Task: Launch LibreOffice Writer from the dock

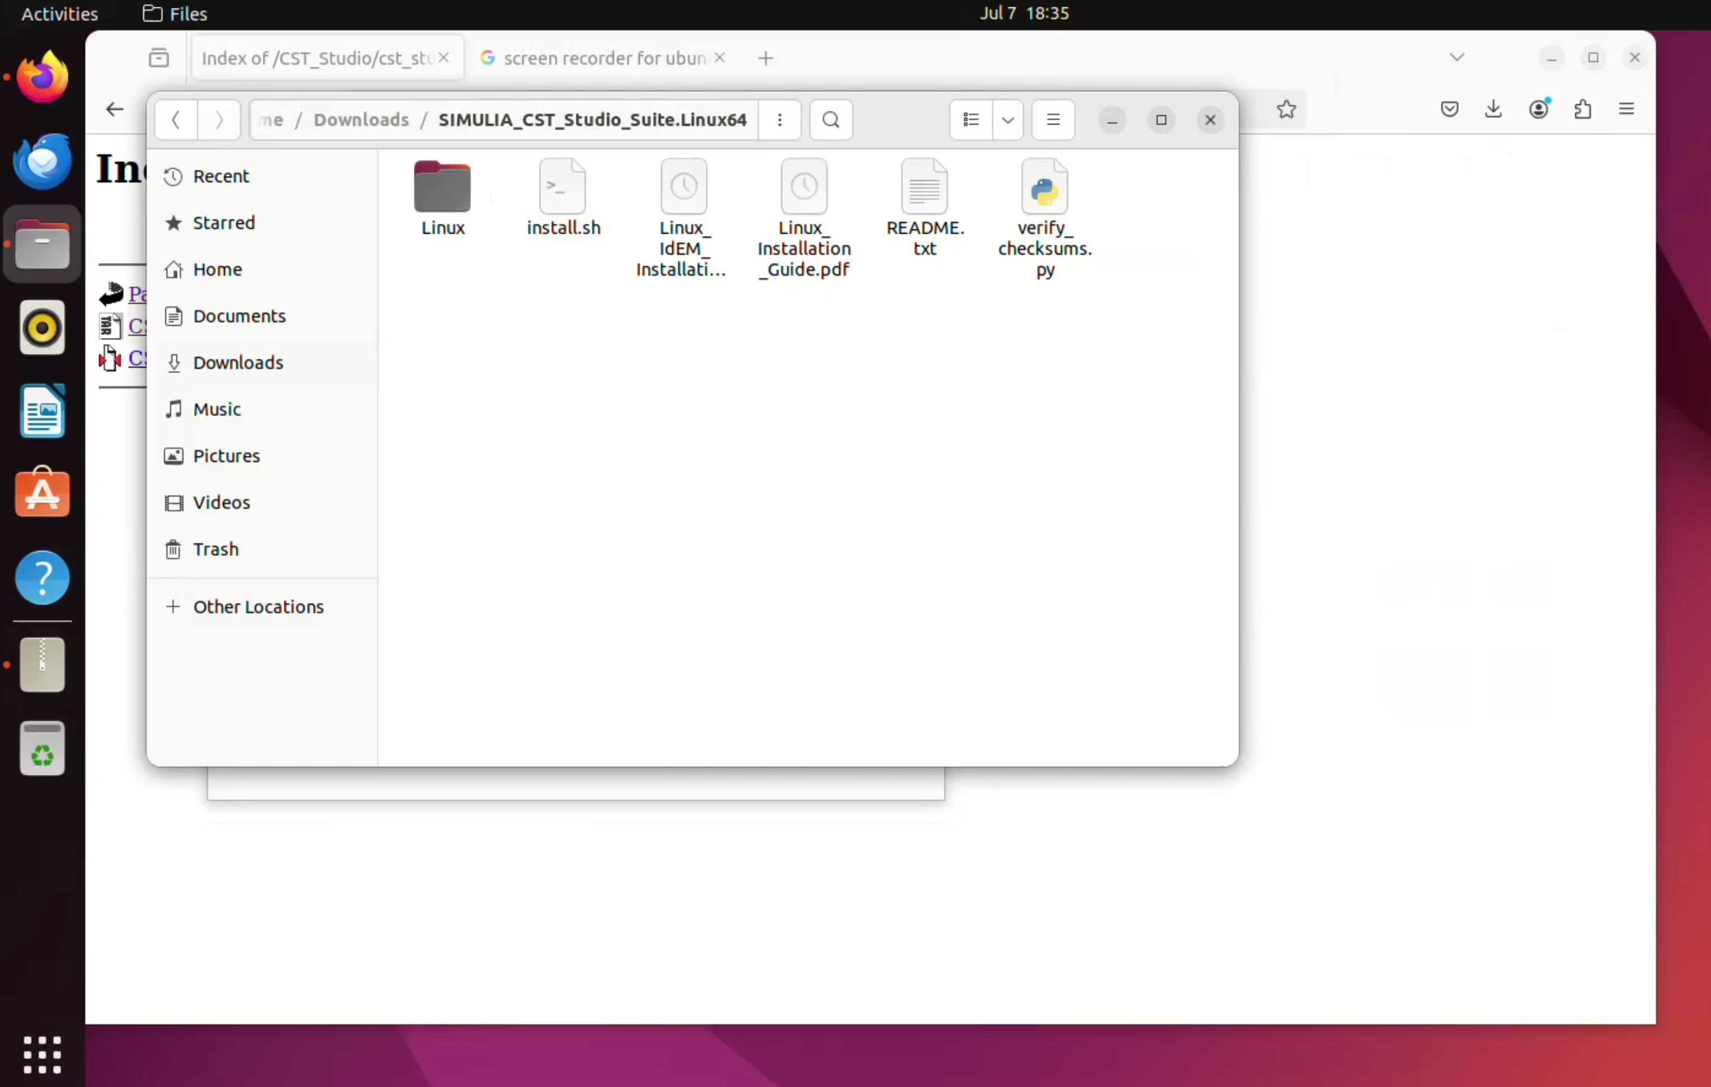Action: point(43,411)
